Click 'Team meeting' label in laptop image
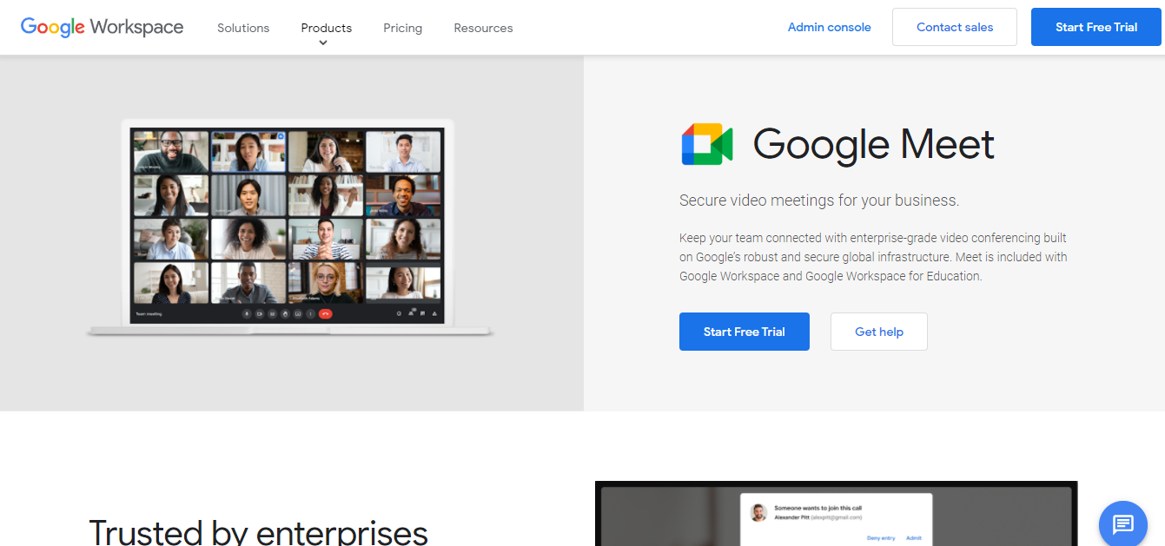Viewport: 1165px width, 546px height. pos(149,313)
